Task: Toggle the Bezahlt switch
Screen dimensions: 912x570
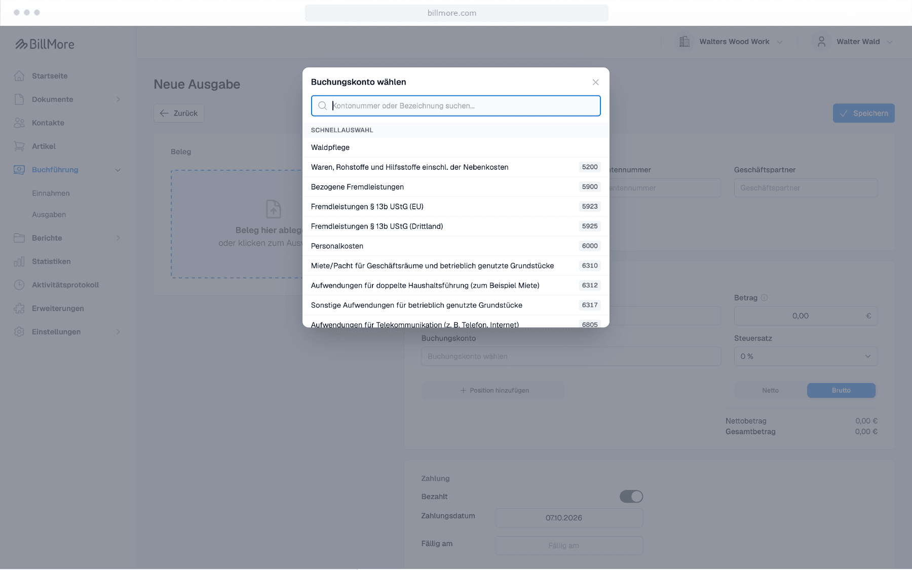Action: click(631, 497)
